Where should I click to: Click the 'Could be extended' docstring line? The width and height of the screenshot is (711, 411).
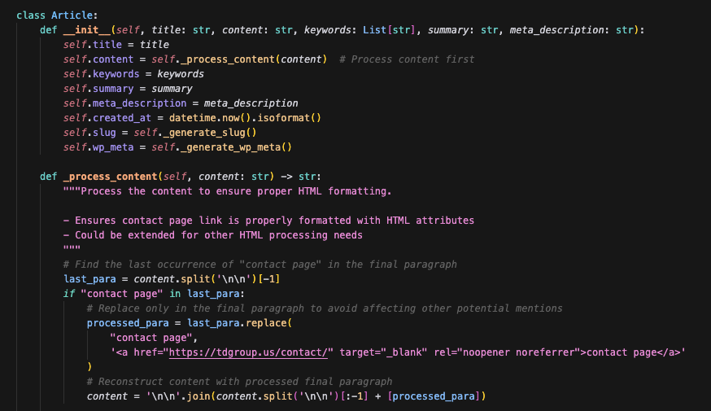point(213,235)
